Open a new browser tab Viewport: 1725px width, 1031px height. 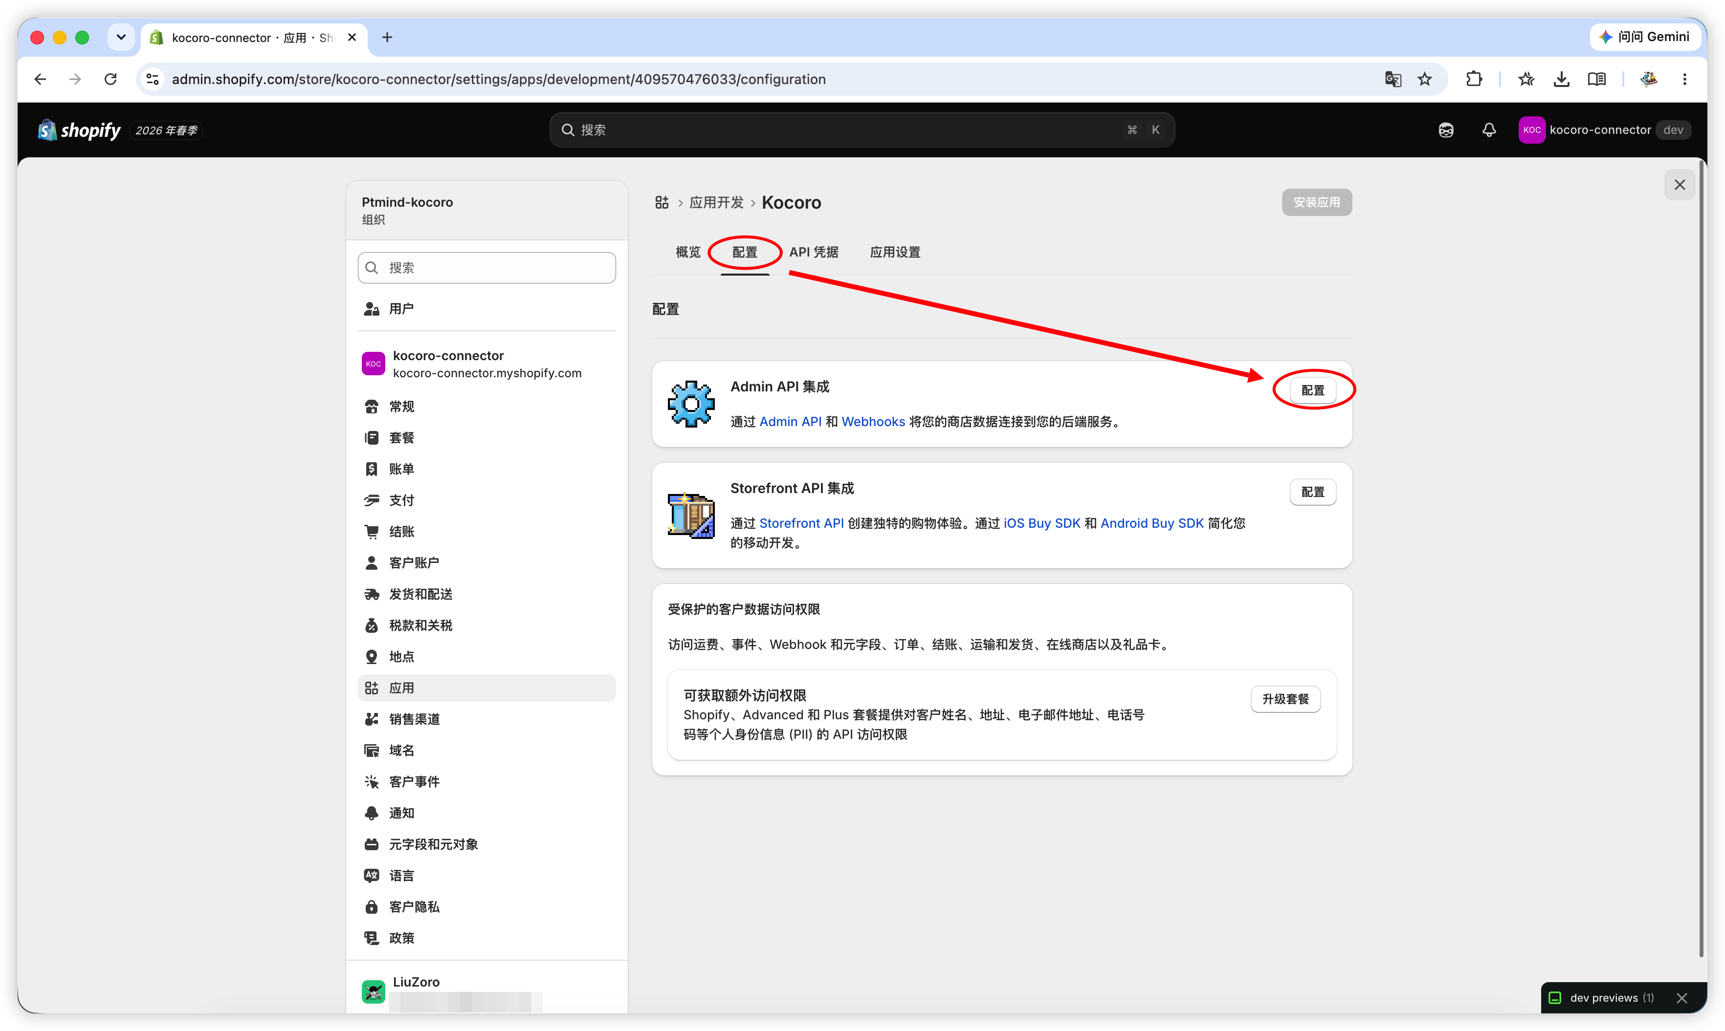tap(387, 38)
